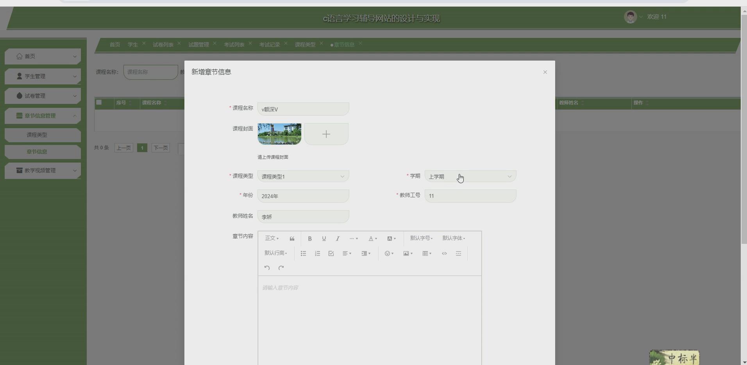Open the 默认字号 font size dropdown
This screenshot has height=365, width=747.
421,238
